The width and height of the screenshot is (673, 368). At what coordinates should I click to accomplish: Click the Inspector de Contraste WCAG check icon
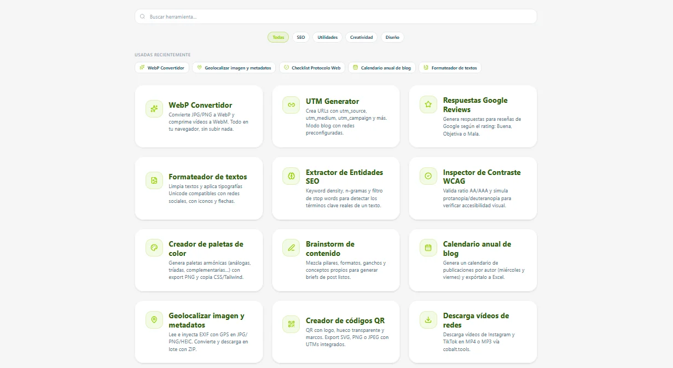click(428, 176)
